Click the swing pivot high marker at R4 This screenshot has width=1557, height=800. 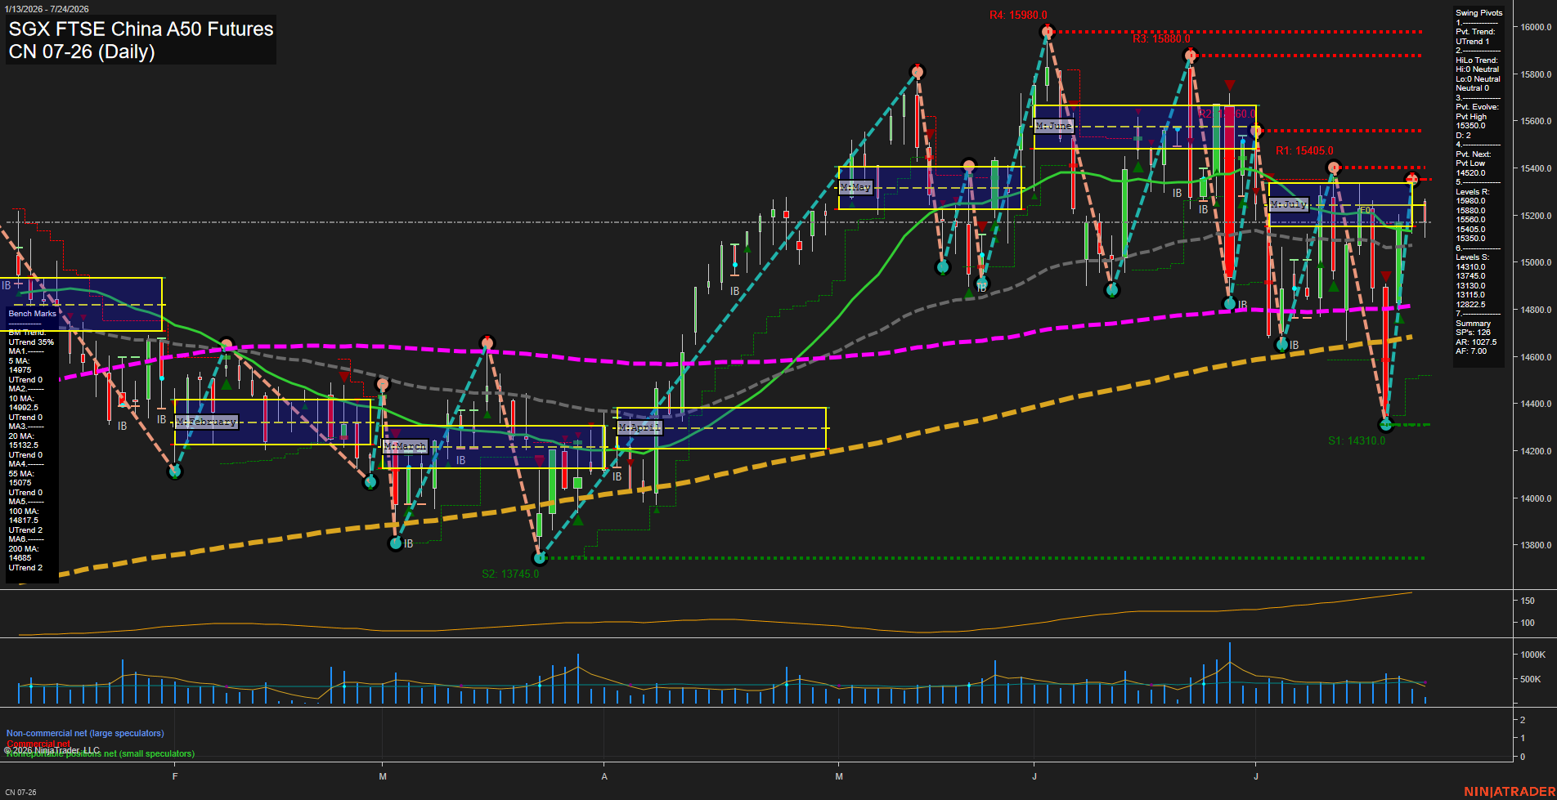pyautogui.click(x=1048, y=32)
